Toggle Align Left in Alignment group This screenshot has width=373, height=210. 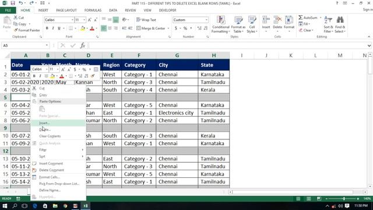pos(104,29)
